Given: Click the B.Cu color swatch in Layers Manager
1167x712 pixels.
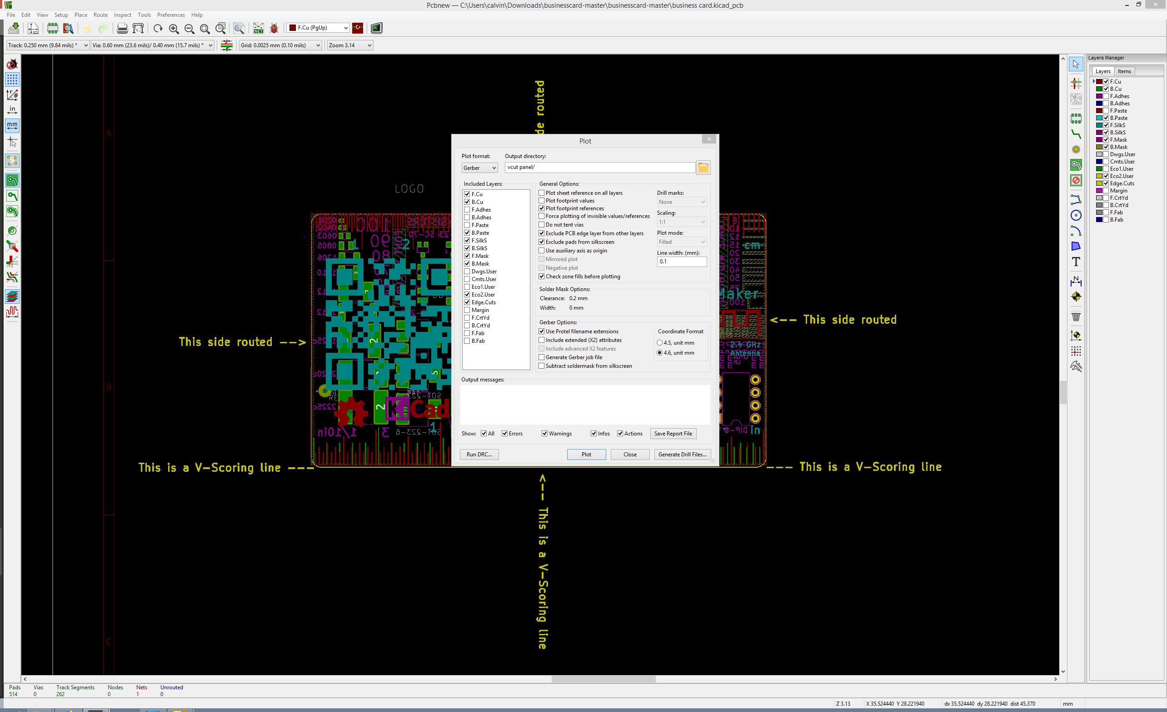Looking at the screenshot, I should point(1099,89).
